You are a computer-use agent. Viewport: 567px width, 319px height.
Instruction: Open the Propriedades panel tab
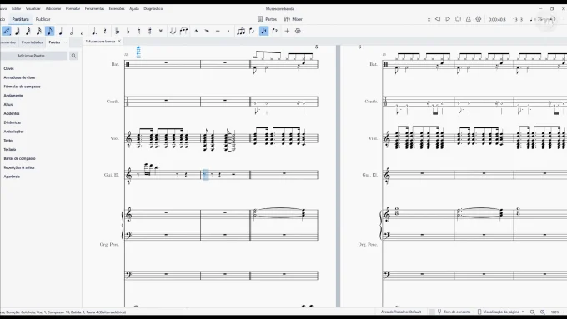[33, 42]
